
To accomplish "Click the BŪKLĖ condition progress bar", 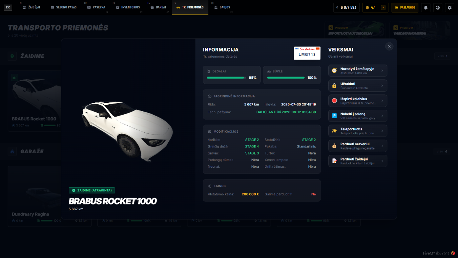I will [285, 78].
